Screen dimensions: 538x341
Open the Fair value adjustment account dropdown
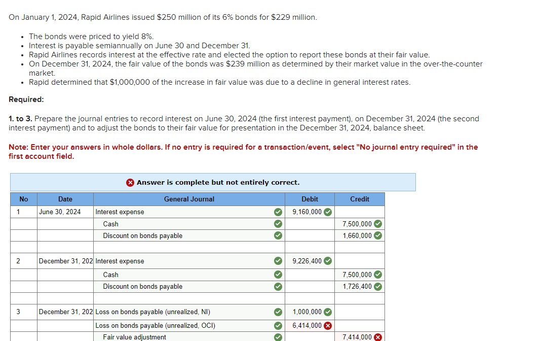(x=182, y=336)
